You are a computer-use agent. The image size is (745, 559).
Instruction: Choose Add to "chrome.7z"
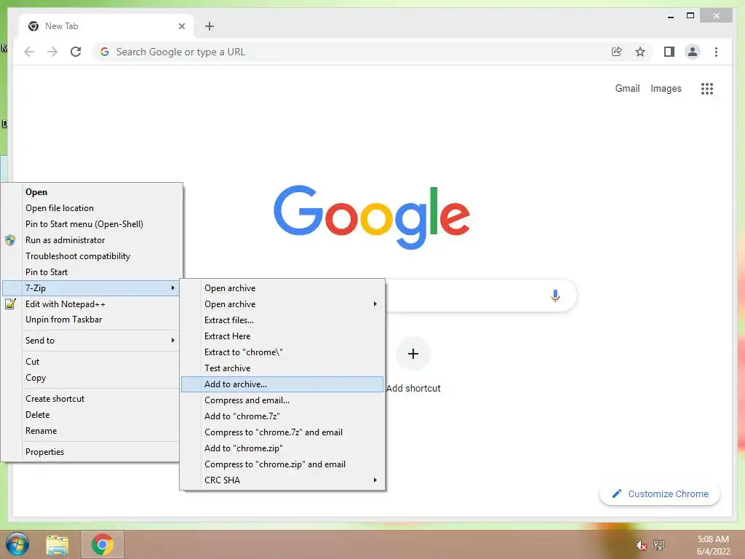pyautogui.click(x=282, y=416)
